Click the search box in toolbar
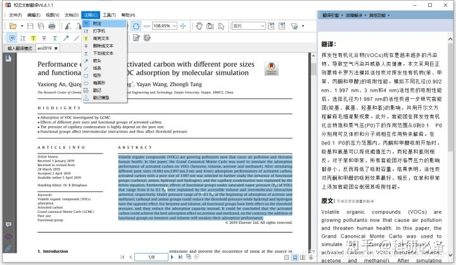Screen dimensions: 456x265 tap(249, 26)
